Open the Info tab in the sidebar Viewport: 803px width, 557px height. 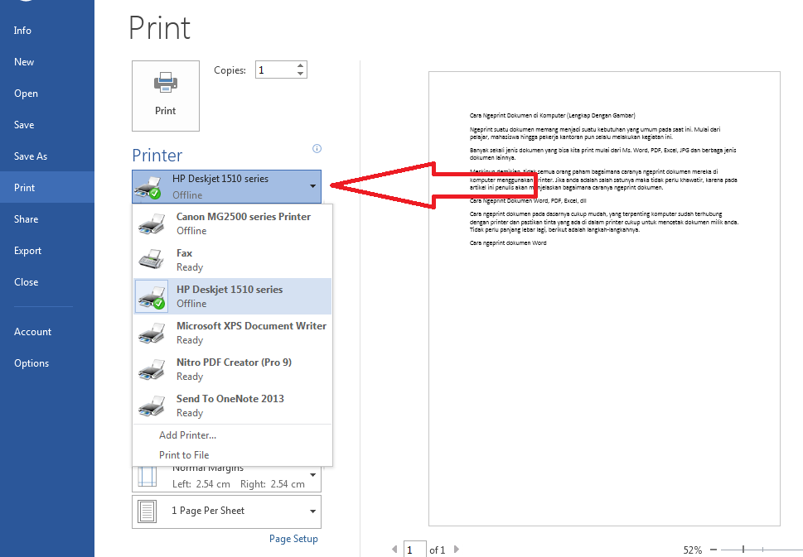coord(47,31)
